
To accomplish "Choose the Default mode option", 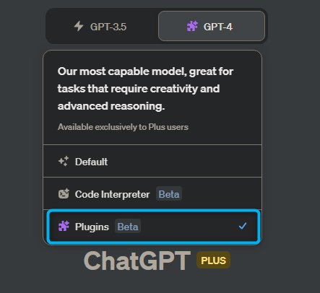I will (152, 161).
